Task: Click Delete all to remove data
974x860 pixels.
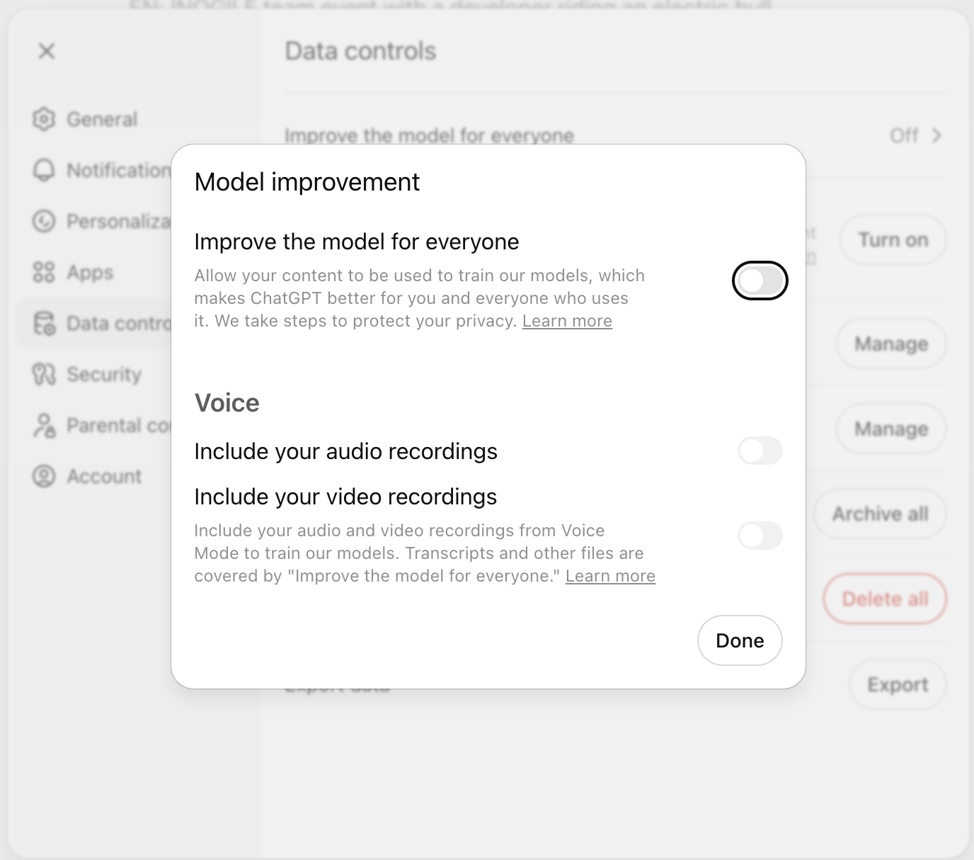Action: [884, 599]
